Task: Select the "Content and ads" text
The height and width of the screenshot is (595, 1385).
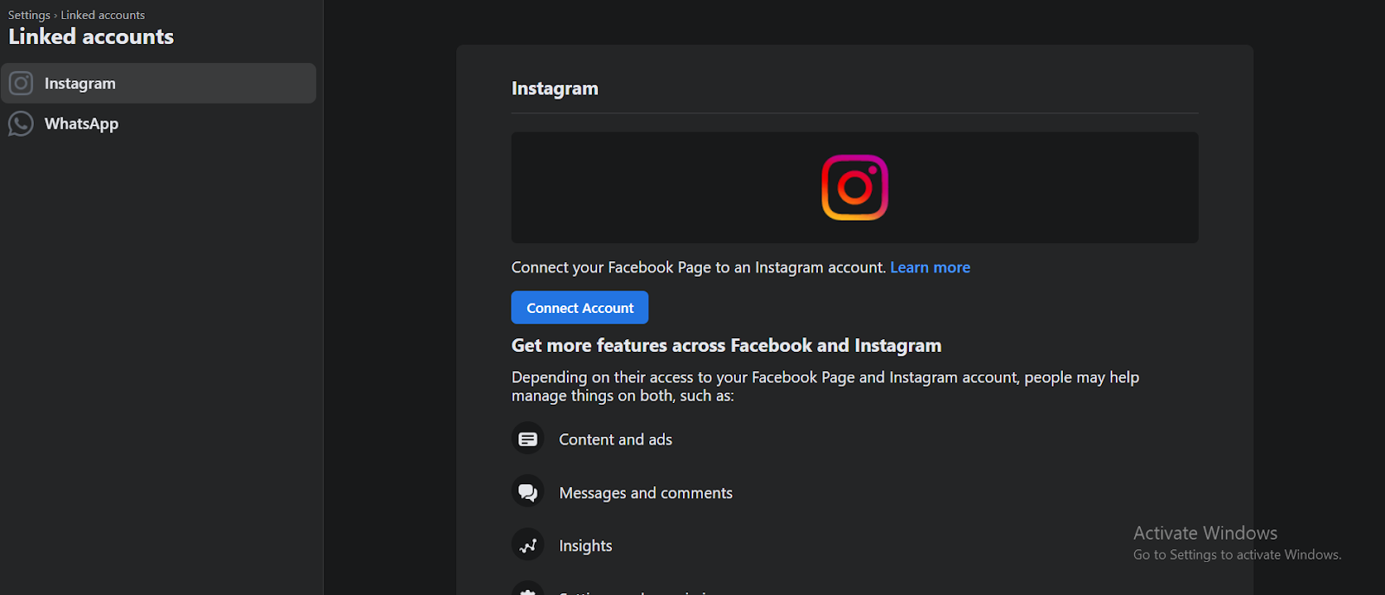Action: (615, 439)
